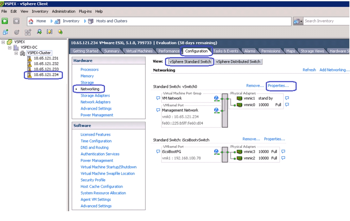Click the Hosts and Clusters breadcrumb icon

pyautogui.click(x=91, y=21)
